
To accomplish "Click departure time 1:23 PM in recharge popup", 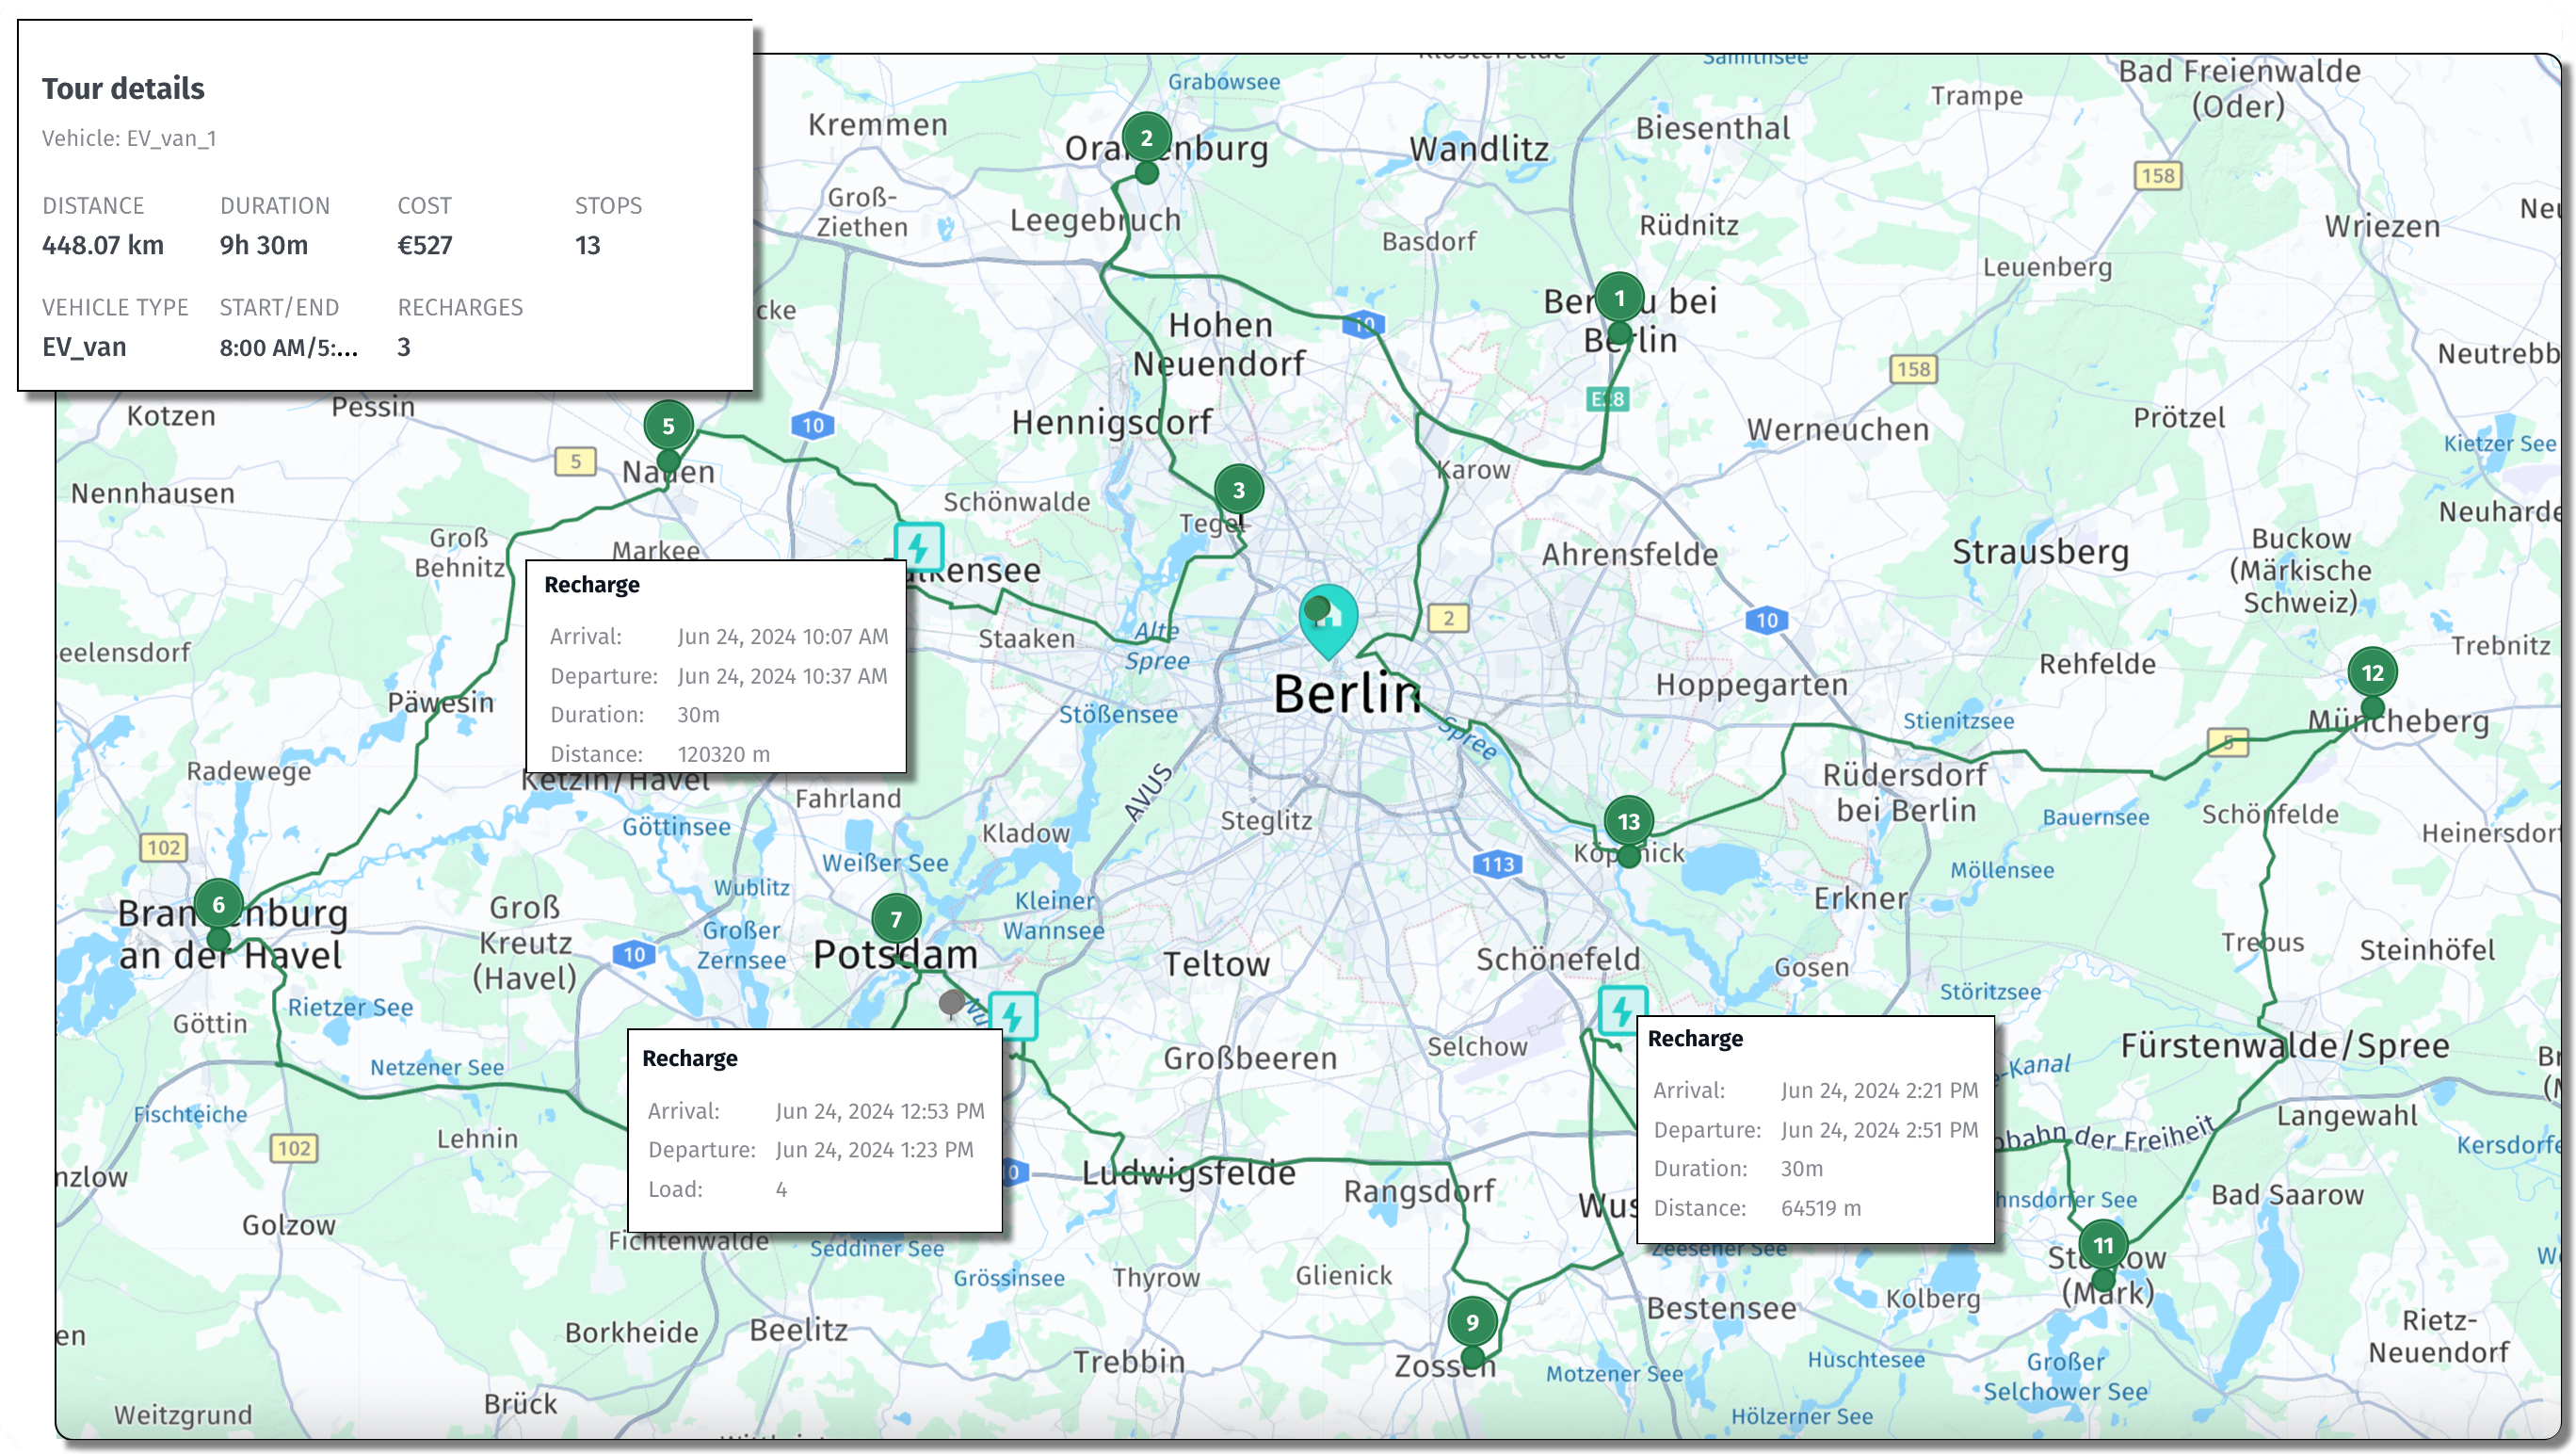I will [875, 1149].
